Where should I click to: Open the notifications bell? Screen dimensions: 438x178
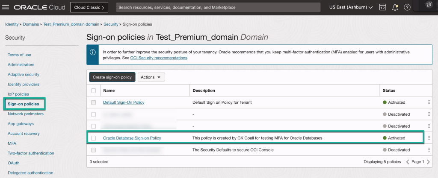coord(395,7)
